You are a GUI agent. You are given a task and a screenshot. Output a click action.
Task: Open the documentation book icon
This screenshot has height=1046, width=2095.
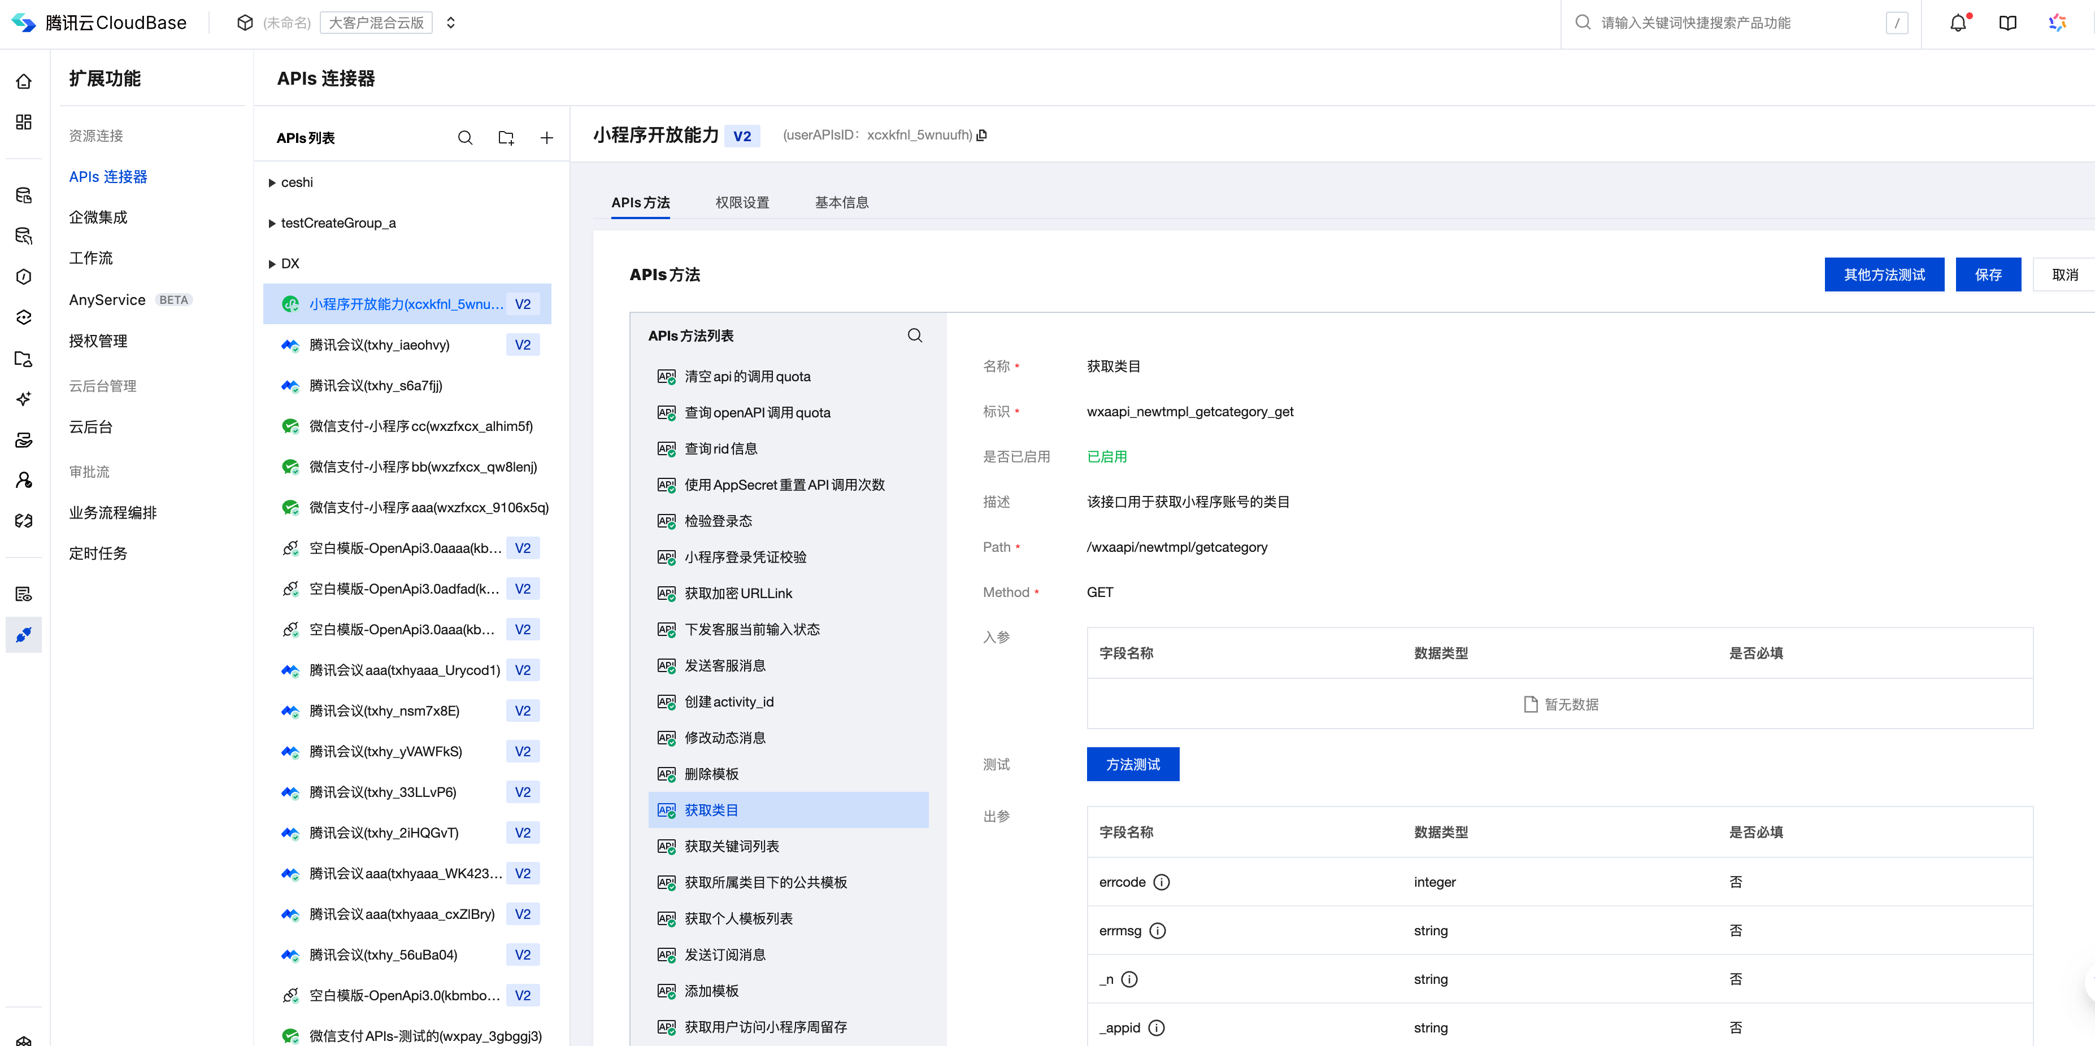point(2007,23)
